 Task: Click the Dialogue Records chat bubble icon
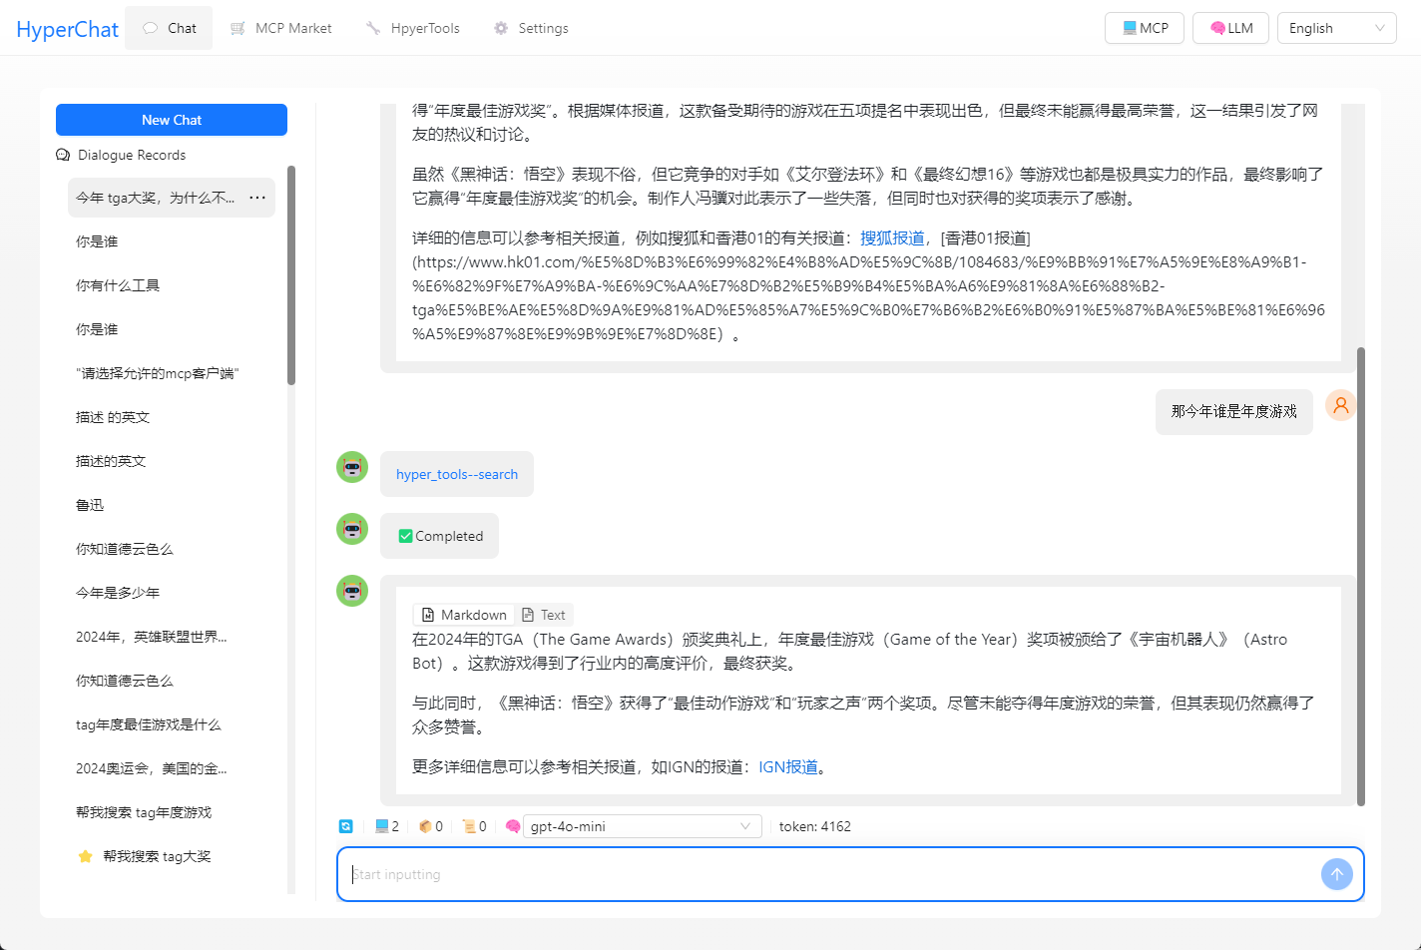point(63,155)
